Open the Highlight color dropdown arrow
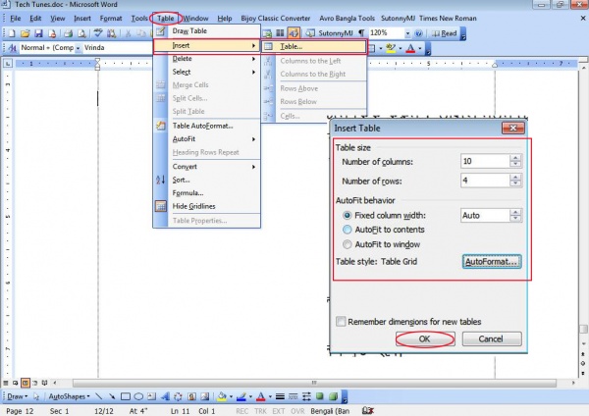Viewport: 589px width, 416px height. point(401,48)
